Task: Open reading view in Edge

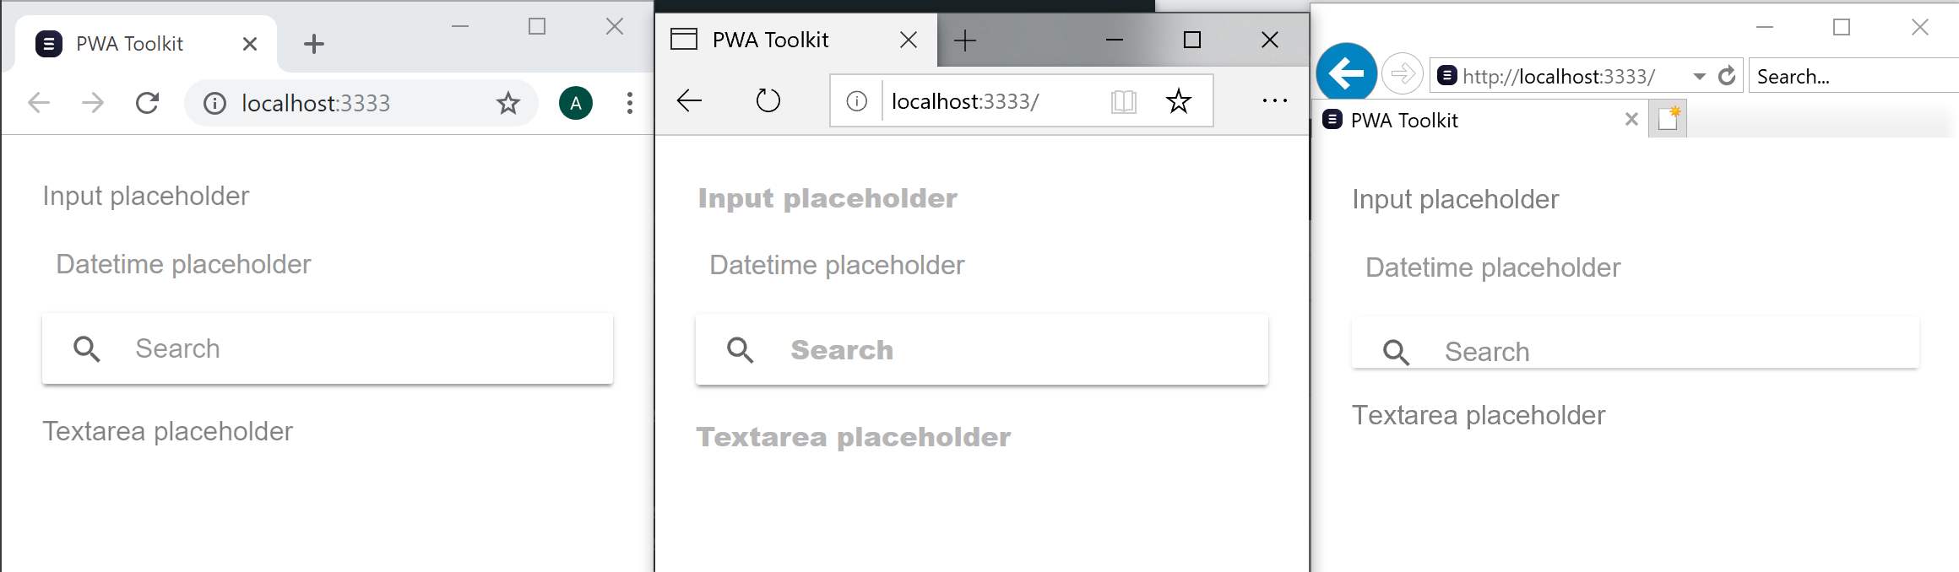Action: click(x=1124, y=101)
